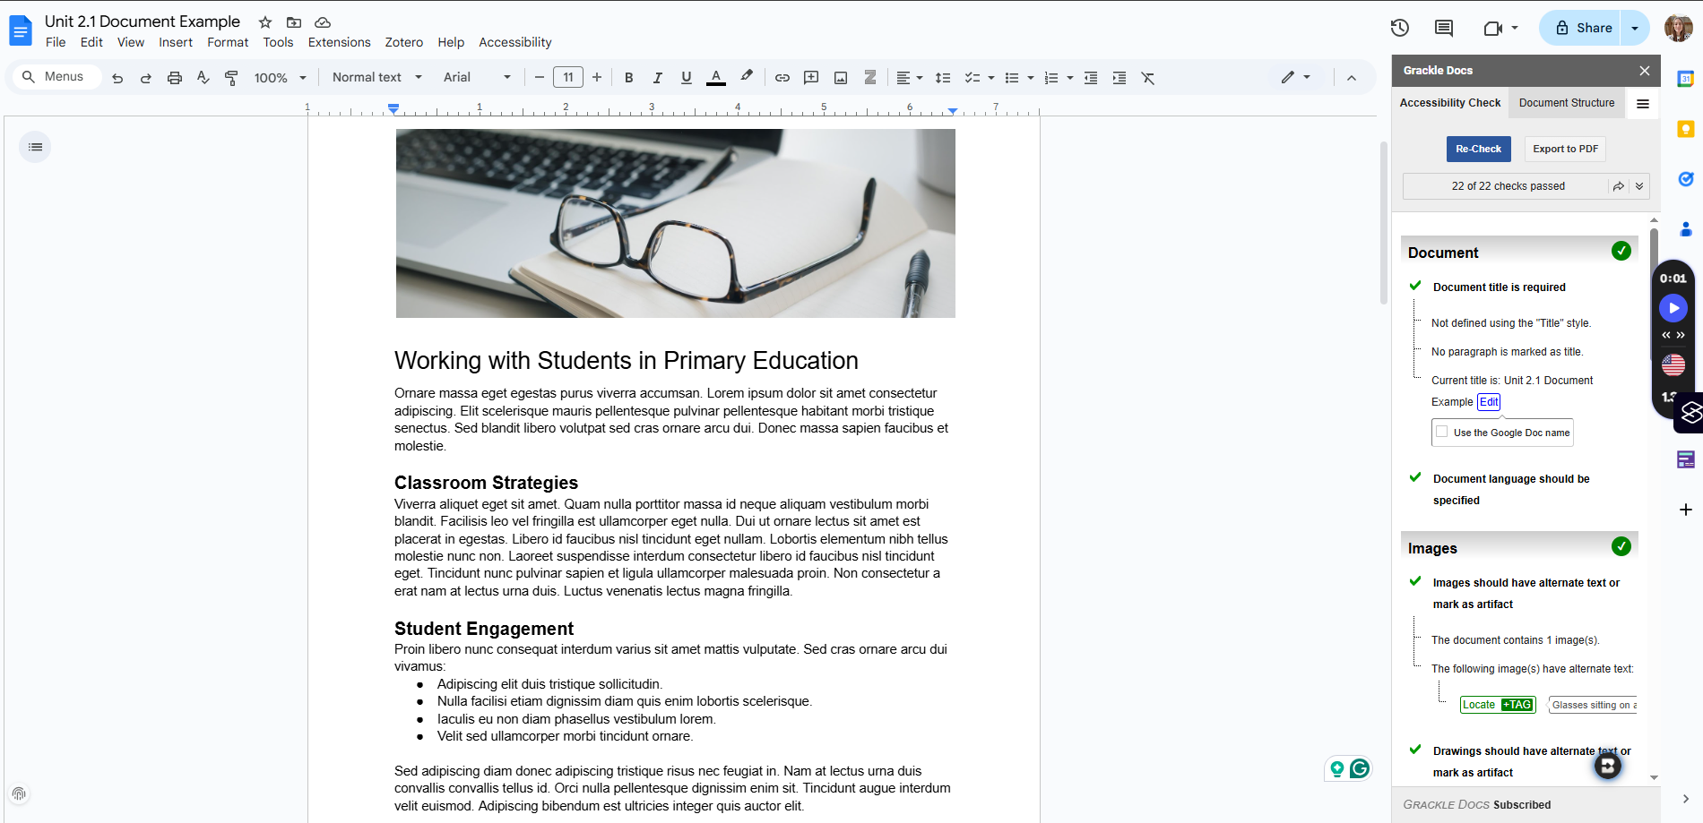Image resolution: width=1703 pixels, height=823 pixels.
Task: Run spelling and grammar check icon
Action: pyautogui.click(x=203, y=78)
